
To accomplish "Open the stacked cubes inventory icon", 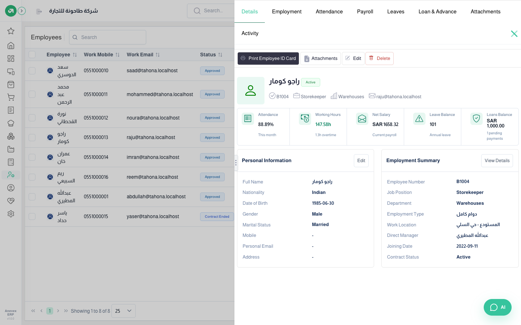I will tap(11, 136).
